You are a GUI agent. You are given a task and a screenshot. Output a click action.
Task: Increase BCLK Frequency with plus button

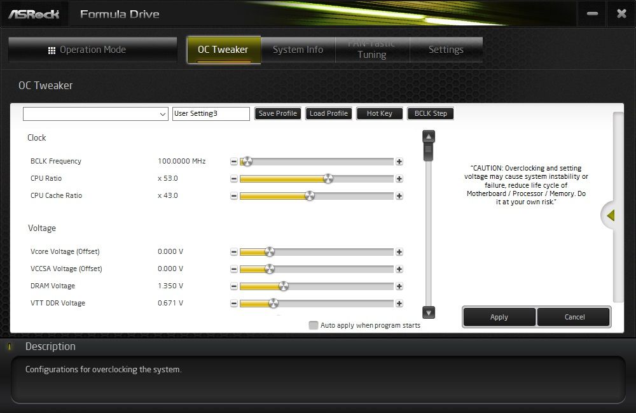[x=399, y=162]
